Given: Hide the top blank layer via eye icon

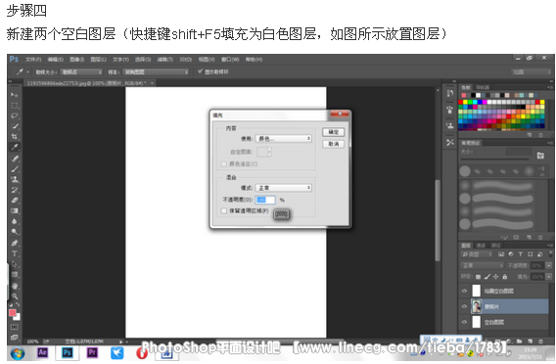Looking at the screenshot, I should [x=464, y=291].
